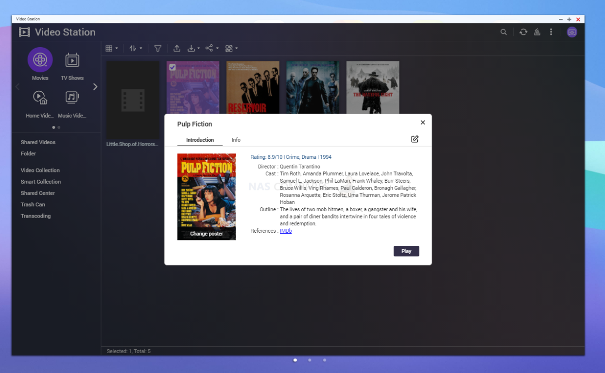The height and width of the screenshot is (373, 605).
Task: Select the Reservoir Dogs poster thumbnail
Action: coord(253,87)
